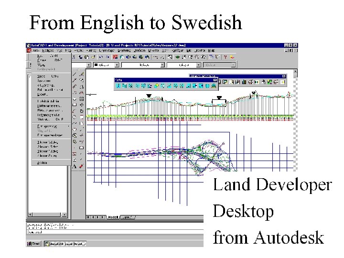Click the Windows Start button

[33, 244]
